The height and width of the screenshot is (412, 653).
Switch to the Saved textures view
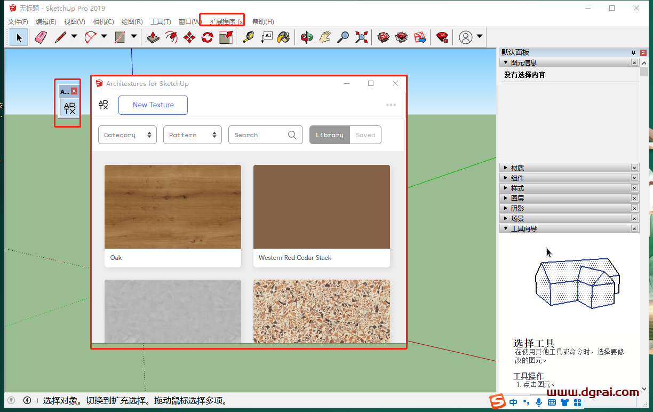[365, 134]
